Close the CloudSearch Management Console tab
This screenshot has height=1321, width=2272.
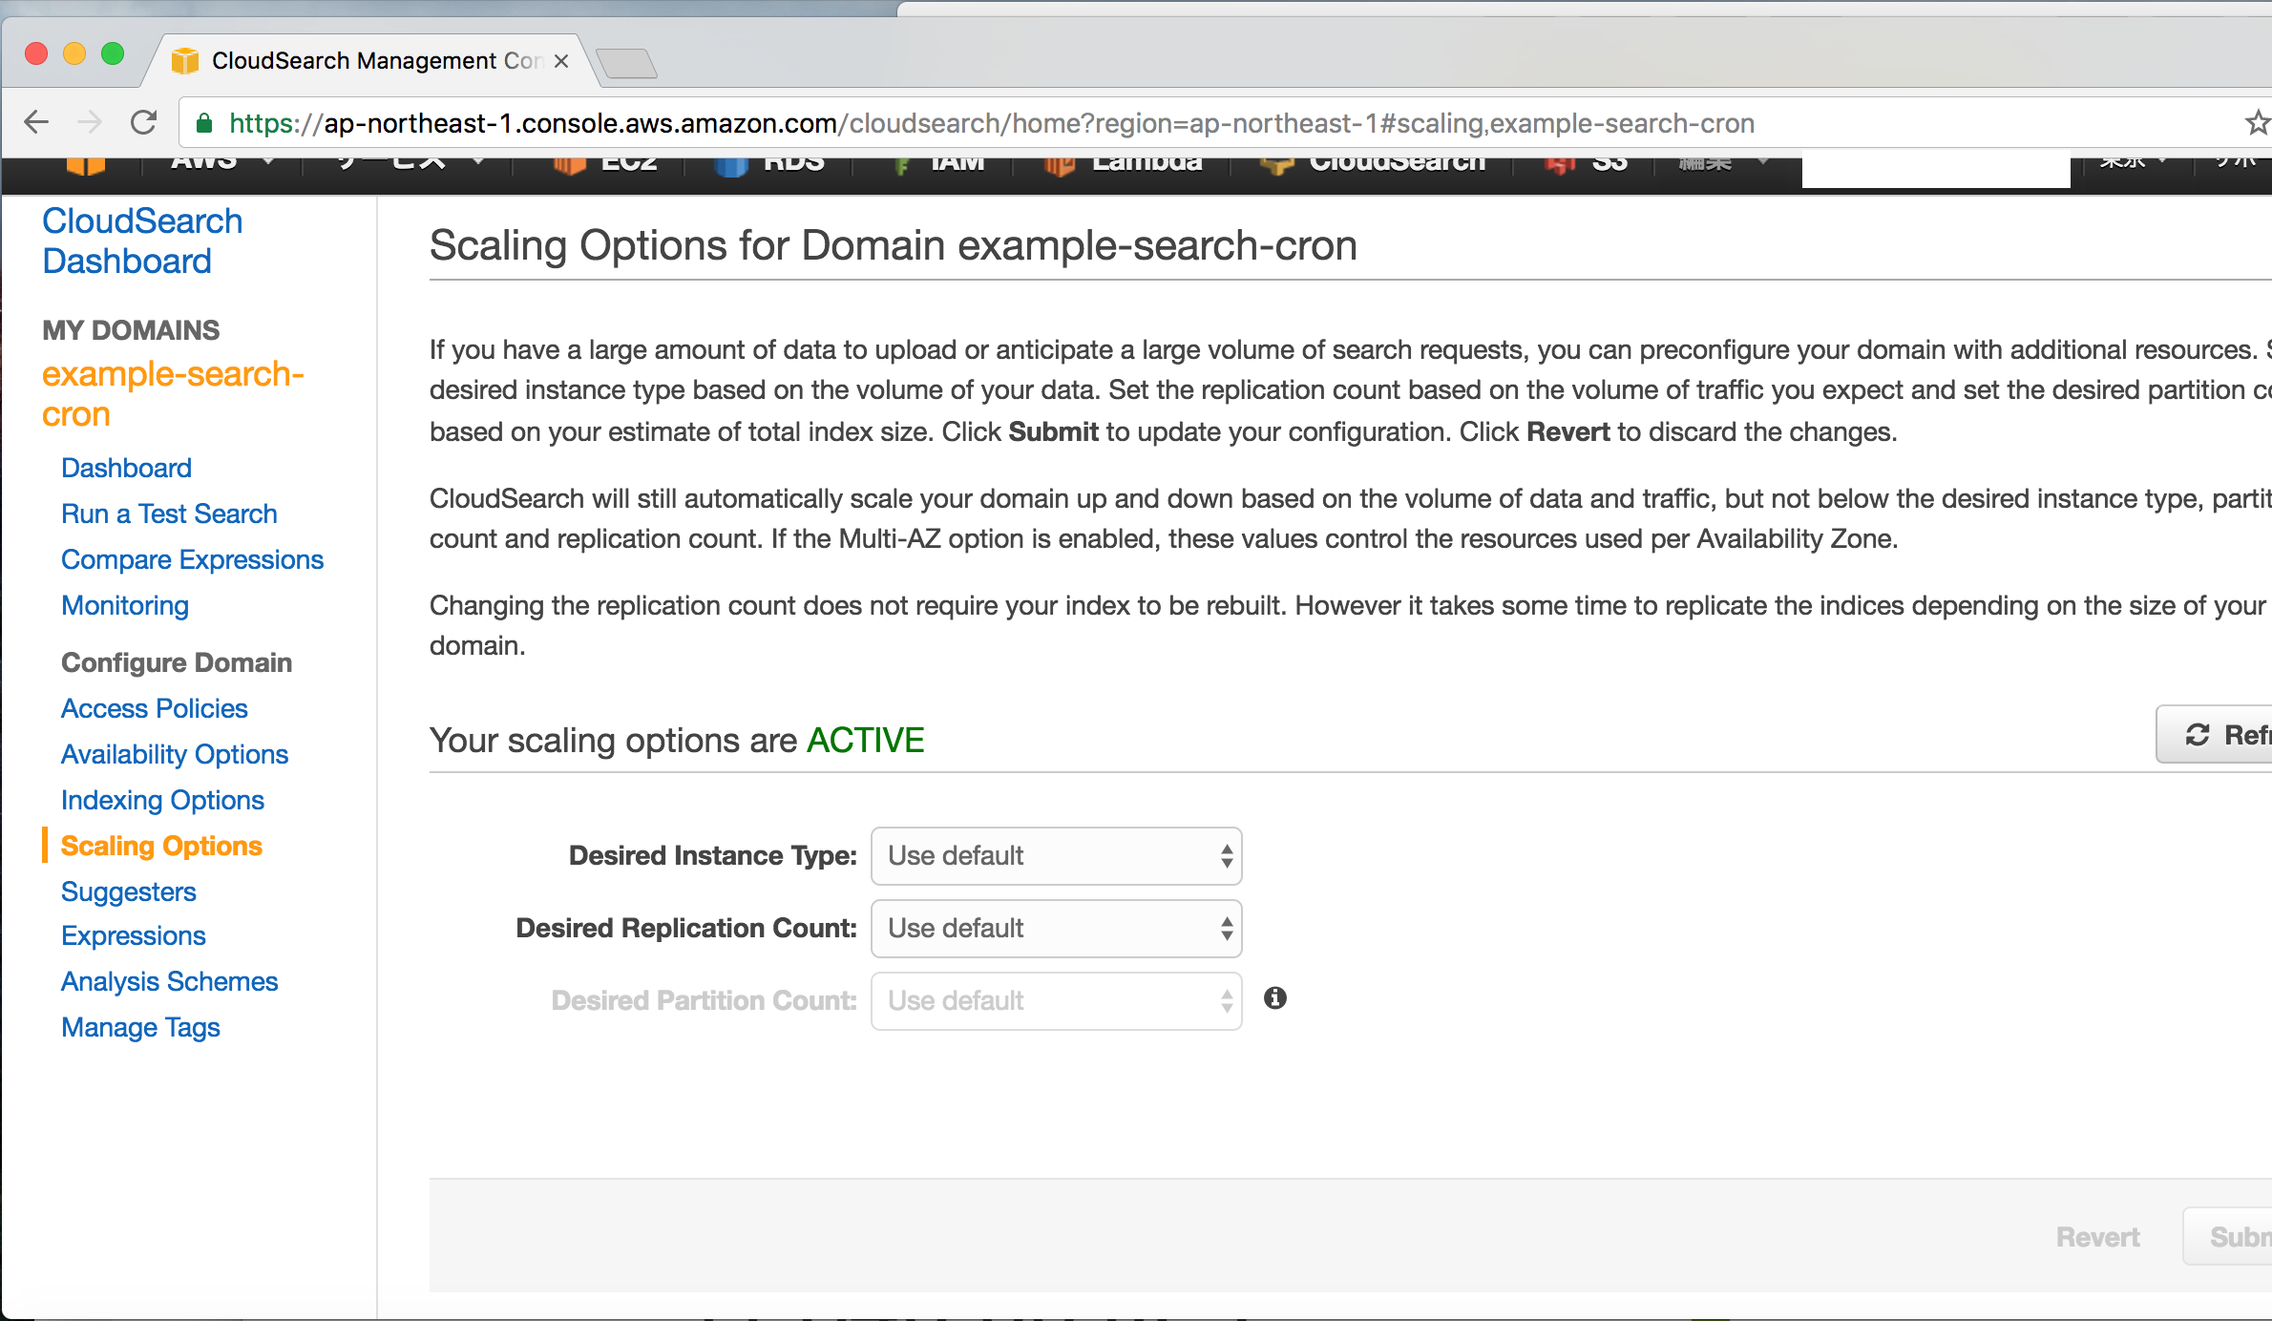(561, 61)
